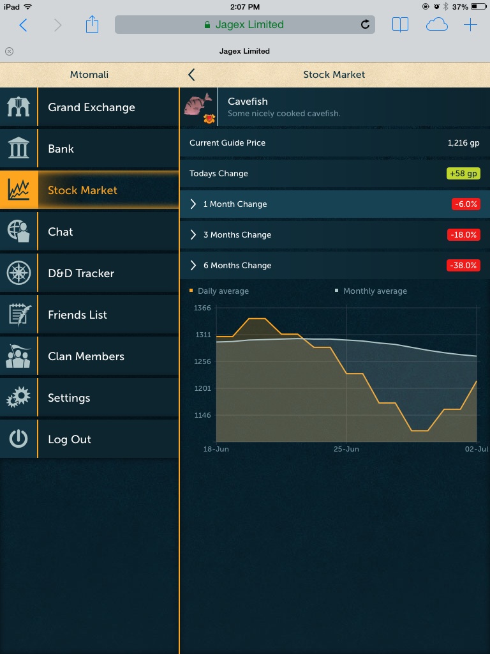Go back from Stock Market header
This screenshot has width=490, height=654.
tap(191, 75)
